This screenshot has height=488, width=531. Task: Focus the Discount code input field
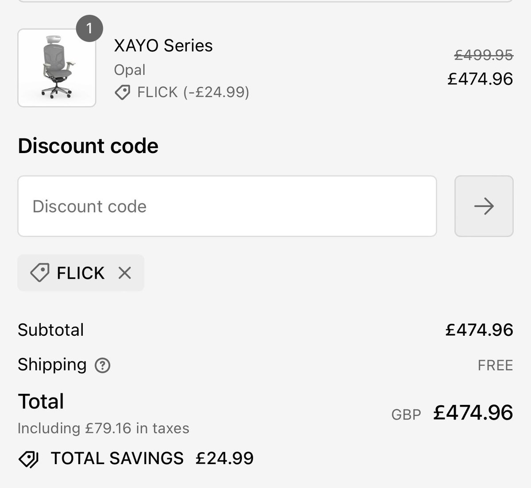[227, 206]
